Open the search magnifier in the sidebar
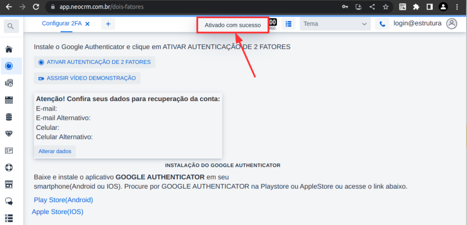The height and width of the screenshot is (225, 467). pyautogui.click(x=10, y=26)
